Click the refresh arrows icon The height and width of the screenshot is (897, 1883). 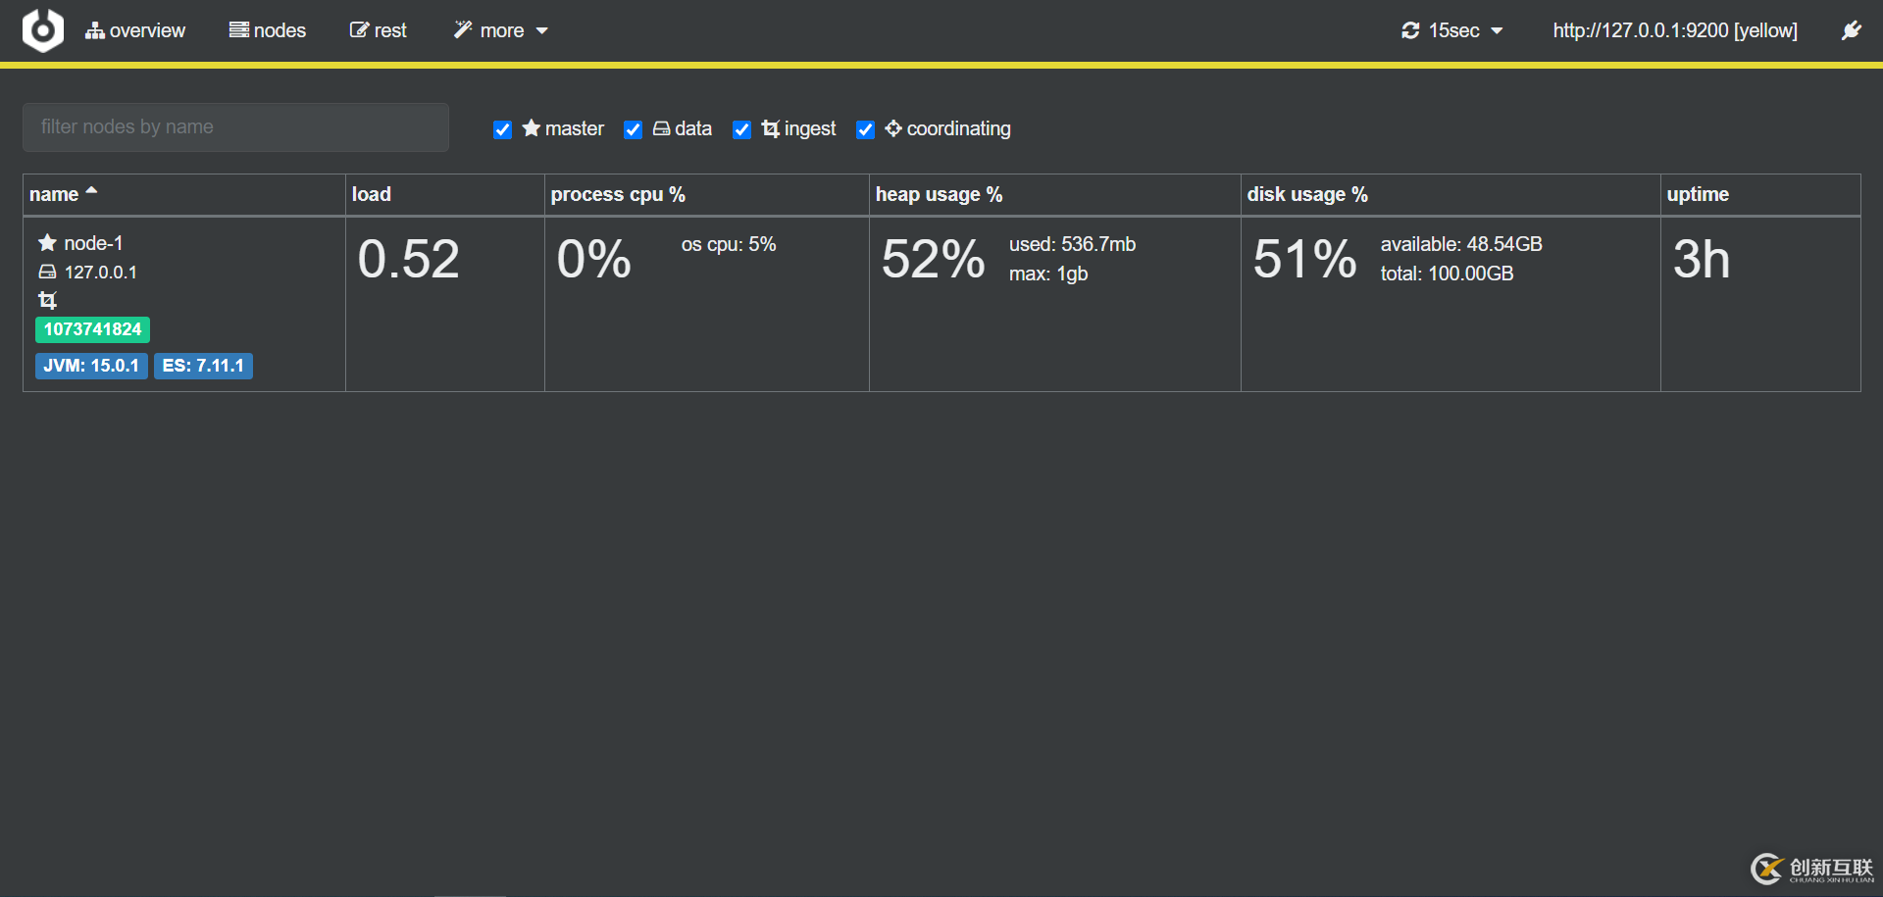tap(1410, 30)
